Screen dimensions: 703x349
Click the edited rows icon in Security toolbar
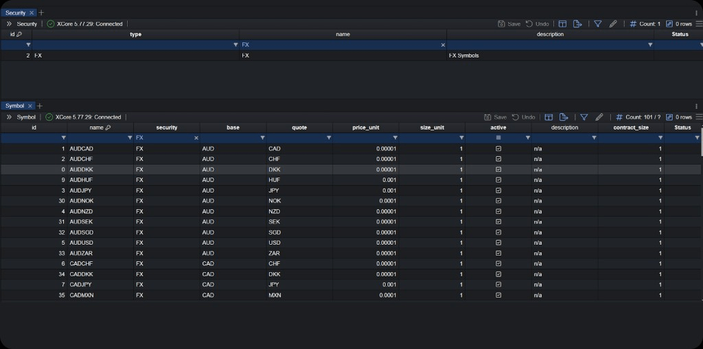point(669,24)
